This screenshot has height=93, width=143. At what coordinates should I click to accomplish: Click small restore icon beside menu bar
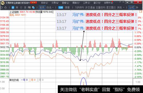coord(120,2)
